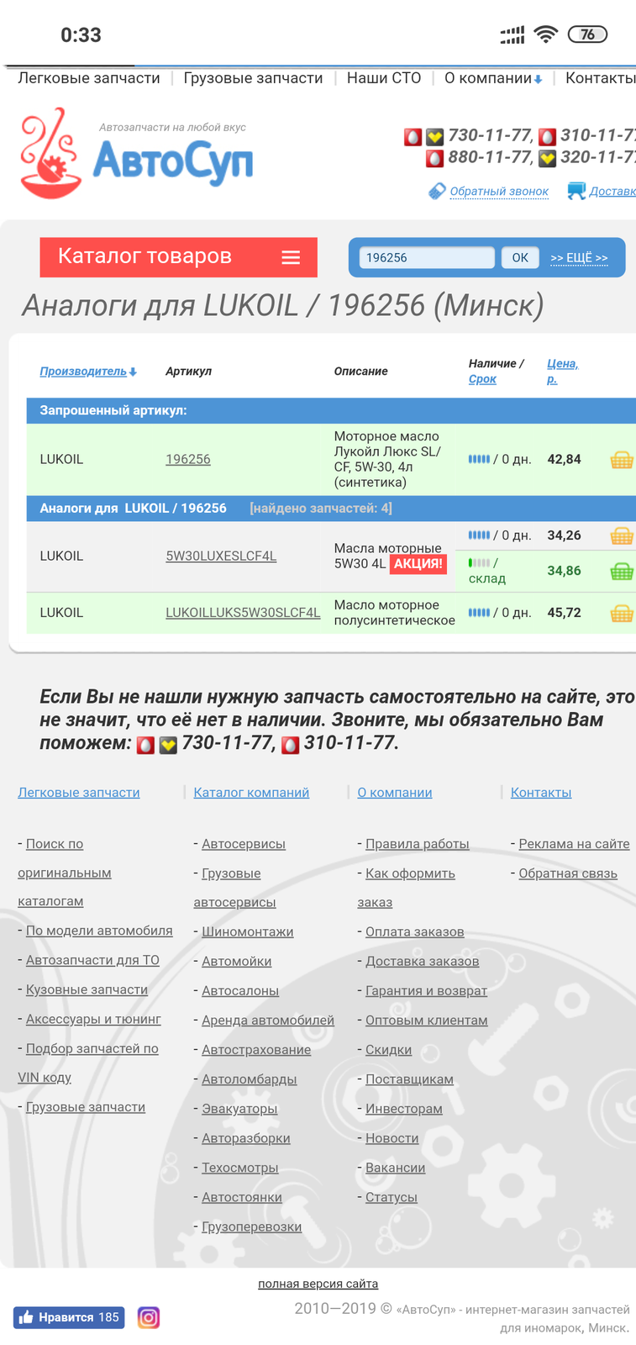
Task: Open Гарантия и возврат link
Action: coord(427,991)
